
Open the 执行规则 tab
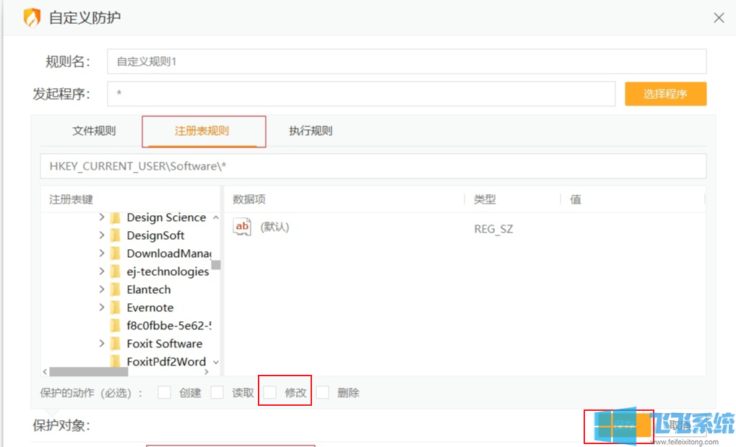(x=309, y=131)
